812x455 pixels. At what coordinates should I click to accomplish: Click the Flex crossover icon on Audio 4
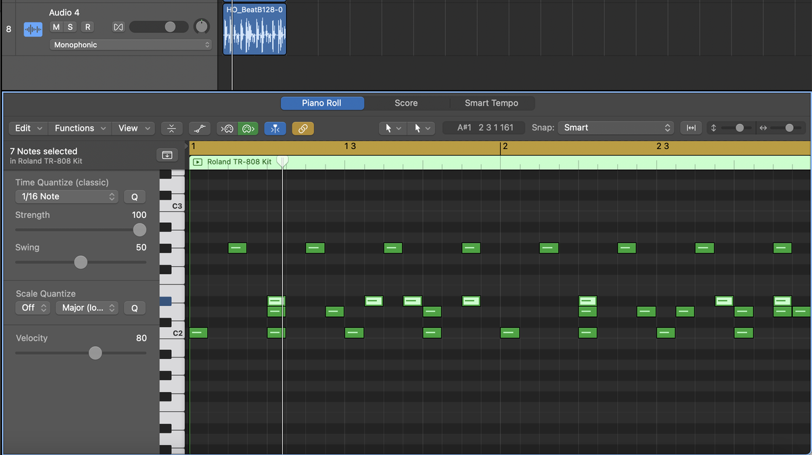pos(118,27)
